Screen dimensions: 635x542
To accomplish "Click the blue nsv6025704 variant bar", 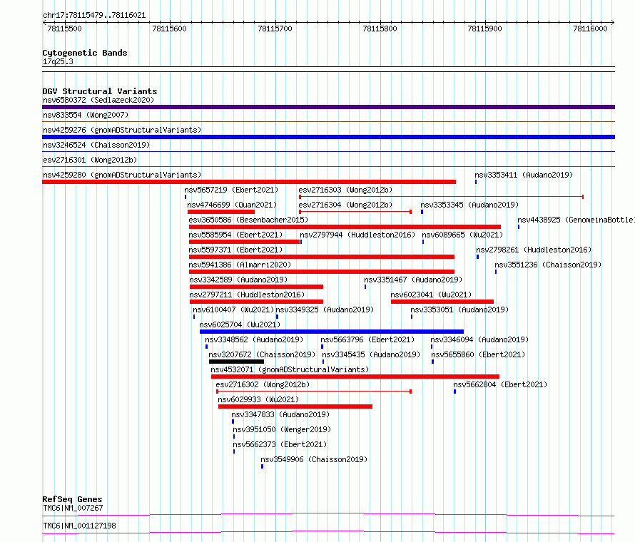I will click(x=332, y=332).
